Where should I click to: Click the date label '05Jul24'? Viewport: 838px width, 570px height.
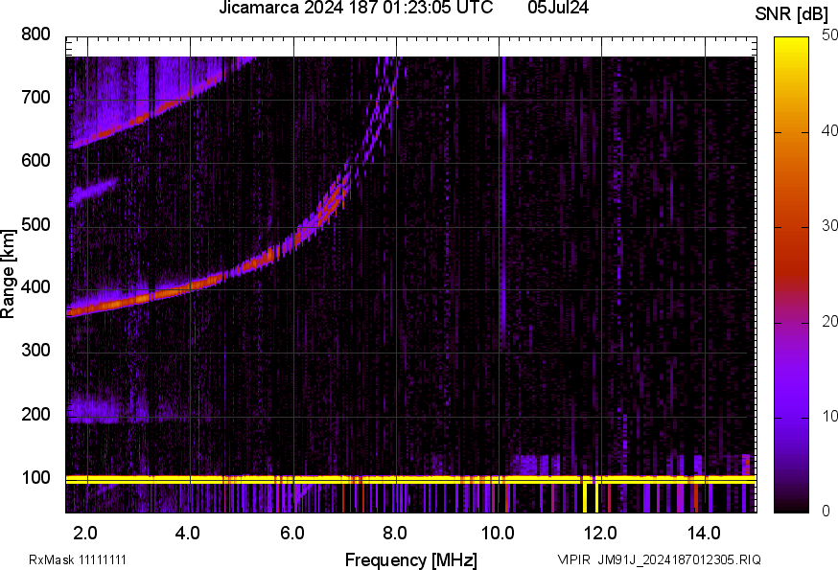[x=558, y=8]
